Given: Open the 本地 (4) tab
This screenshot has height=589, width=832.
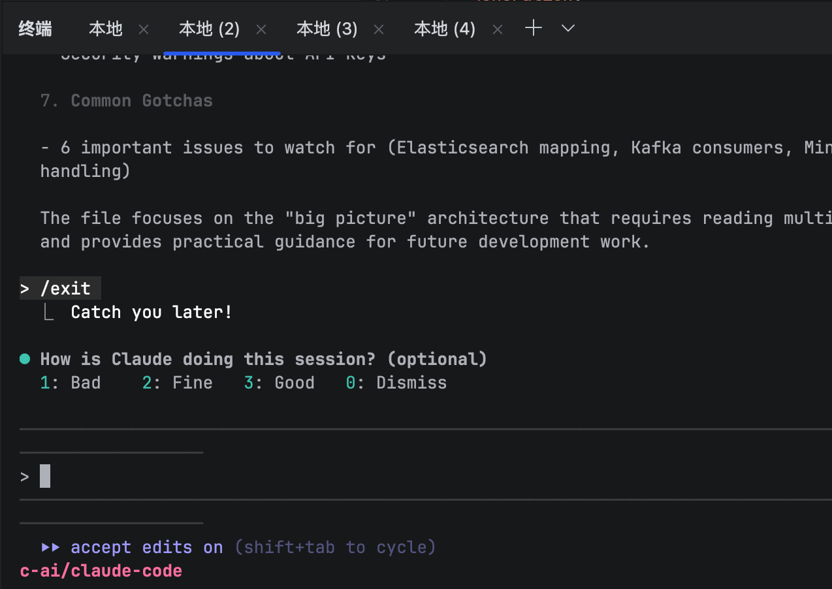Looking at the screenshot, I should click(444, 29).
